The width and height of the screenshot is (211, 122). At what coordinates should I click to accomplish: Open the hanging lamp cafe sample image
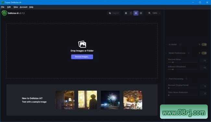click(x=133, y=100)
